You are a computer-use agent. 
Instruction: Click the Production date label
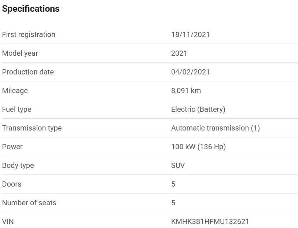click(x=28, y=72)
